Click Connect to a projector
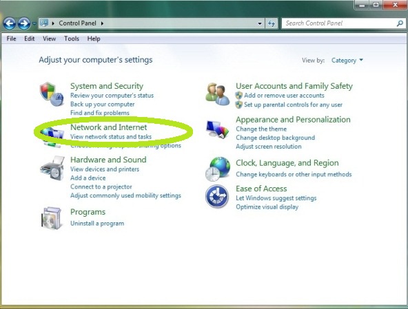Viewport: 408px width, 309px height. pyautogui.click(x=101, y=187)
